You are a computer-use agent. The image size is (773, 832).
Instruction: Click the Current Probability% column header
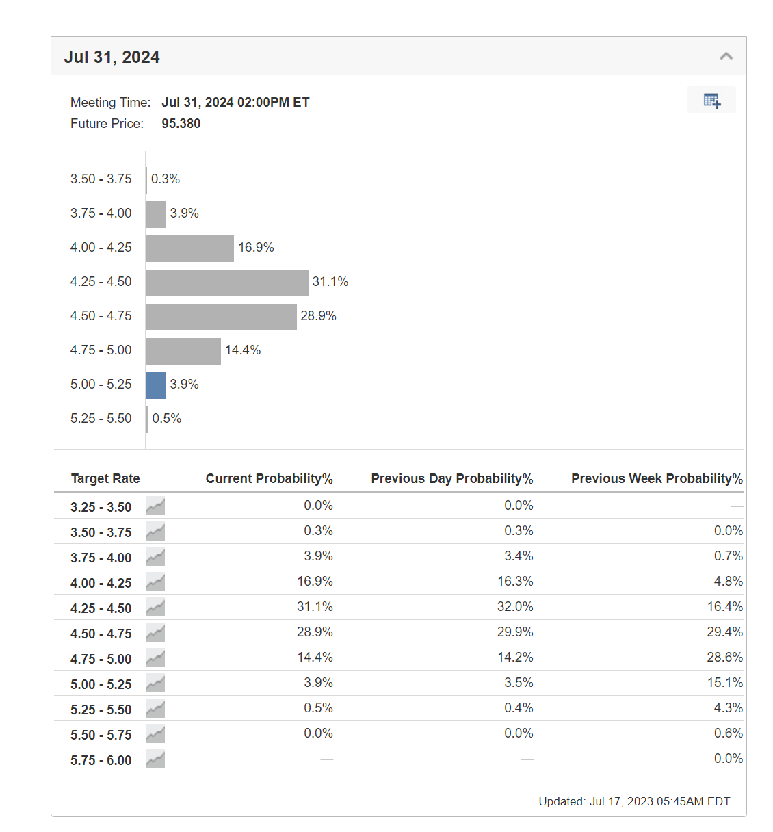pyautogui.click(x=269, y=478)
